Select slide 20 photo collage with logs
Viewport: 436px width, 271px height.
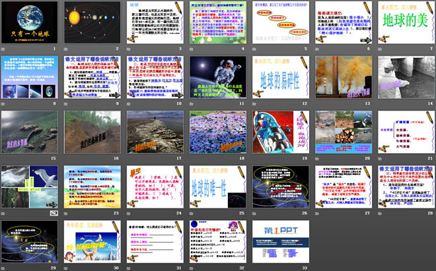344,132
